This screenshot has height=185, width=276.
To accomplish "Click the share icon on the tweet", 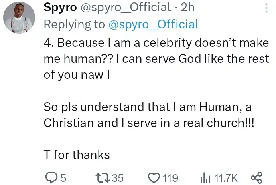I will [256, 177].
